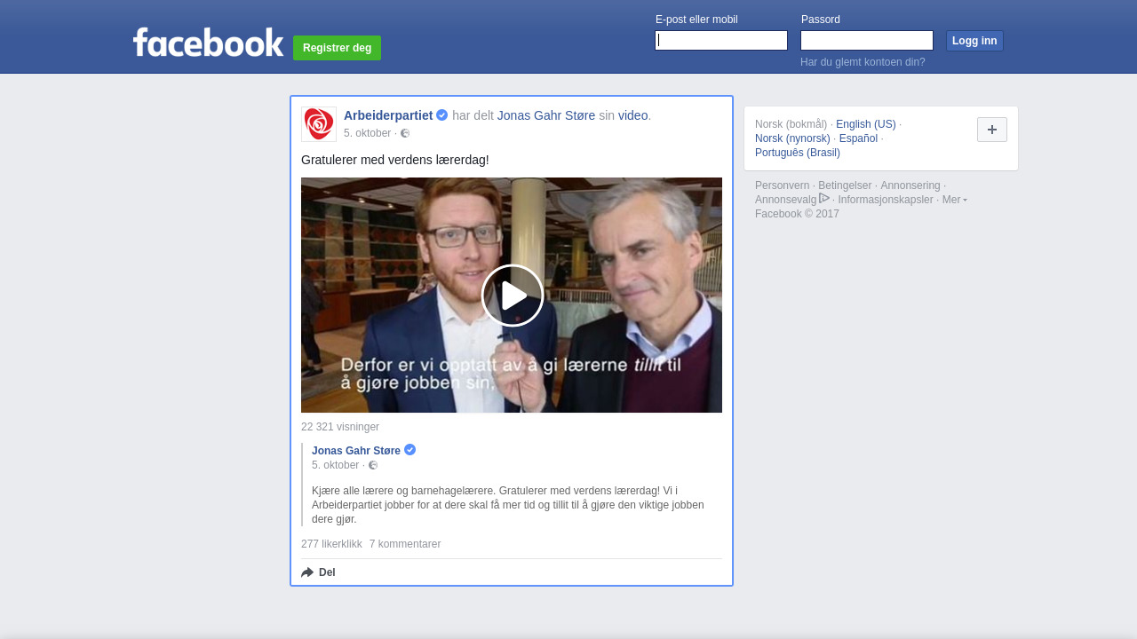1137x639 pixels.
Task: View the 277 likerklikk list
Action: coord(331,544)
